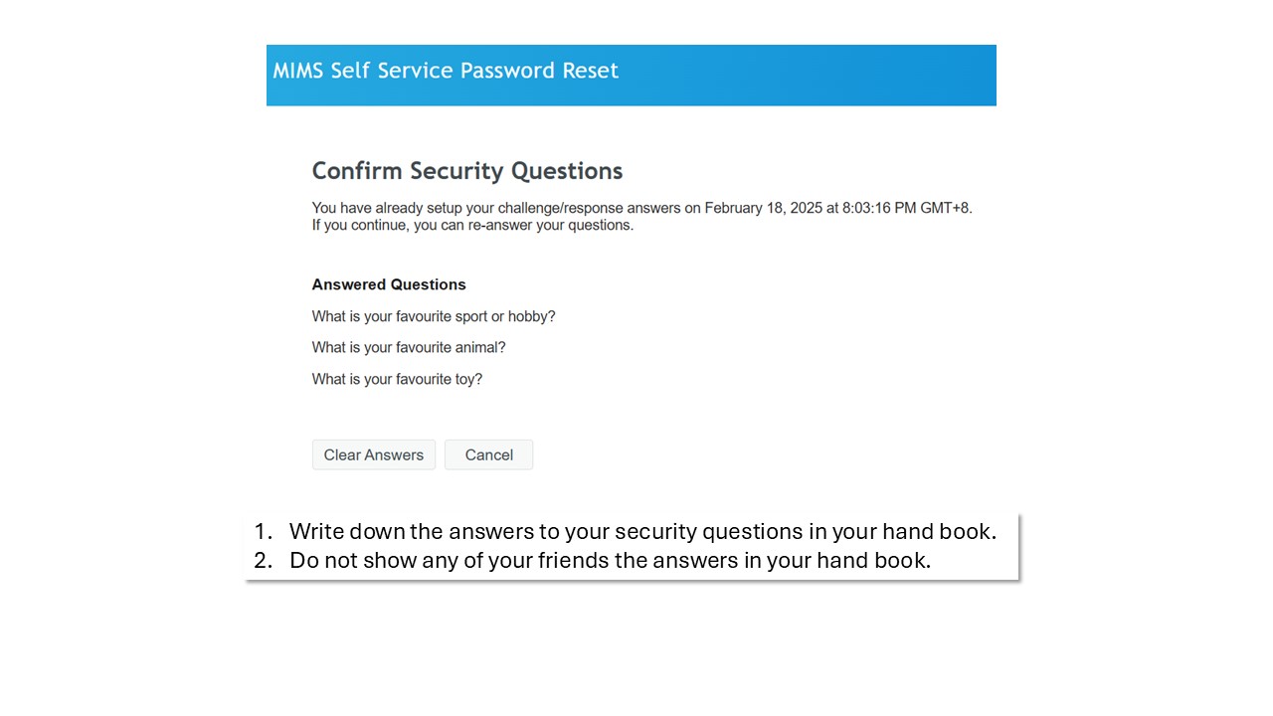Click the time 8:03:16 PM GMT+8
Screen dimensions: 1273x716
pos(907,208)
